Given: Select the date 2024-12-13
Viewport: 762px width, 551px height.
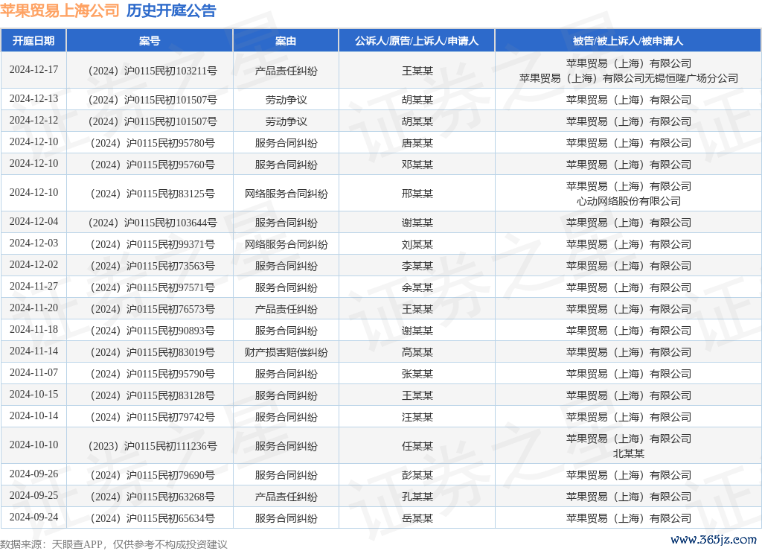Looking at the screenshot, I should click(x=33, y=99).
